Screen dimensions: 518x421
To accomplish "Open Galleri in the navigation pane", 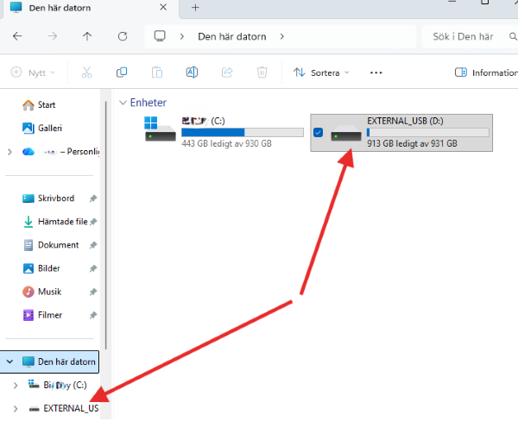I will tap(49, 129).
